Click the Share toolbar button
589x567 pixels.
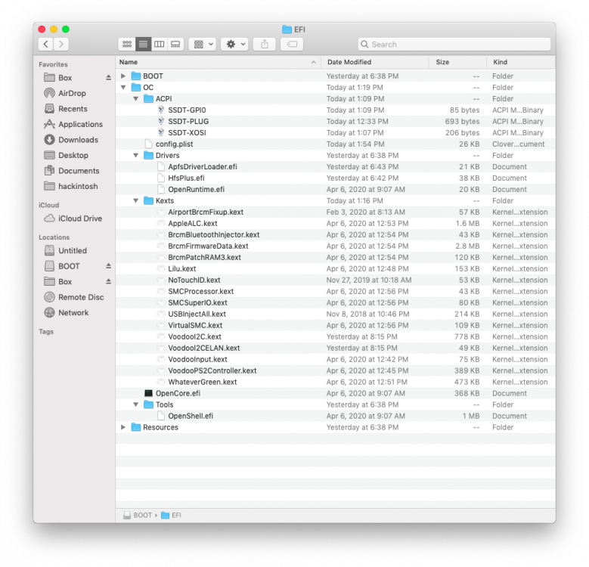tap(265, 45)
